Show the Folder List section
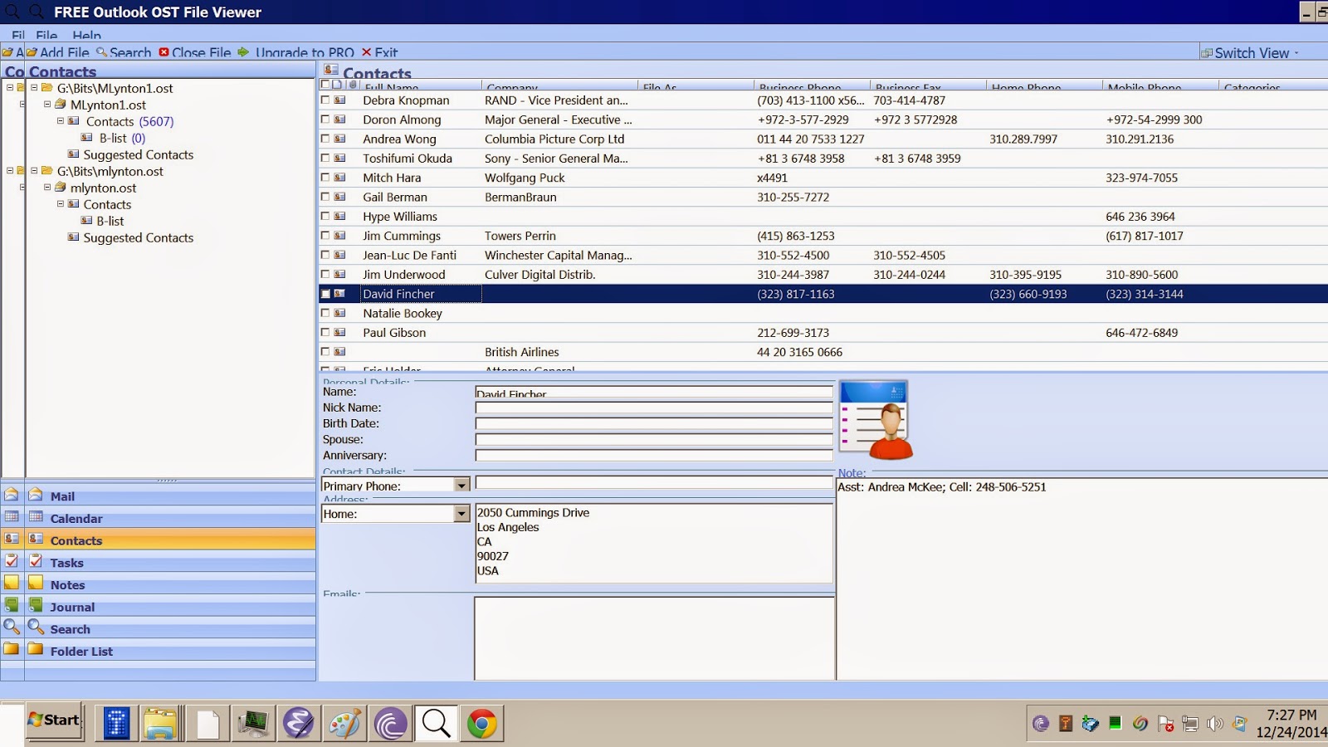The image size is (1328, 747). click(170, 651)
